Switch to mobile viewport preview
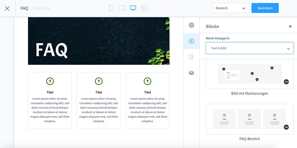 111,8
